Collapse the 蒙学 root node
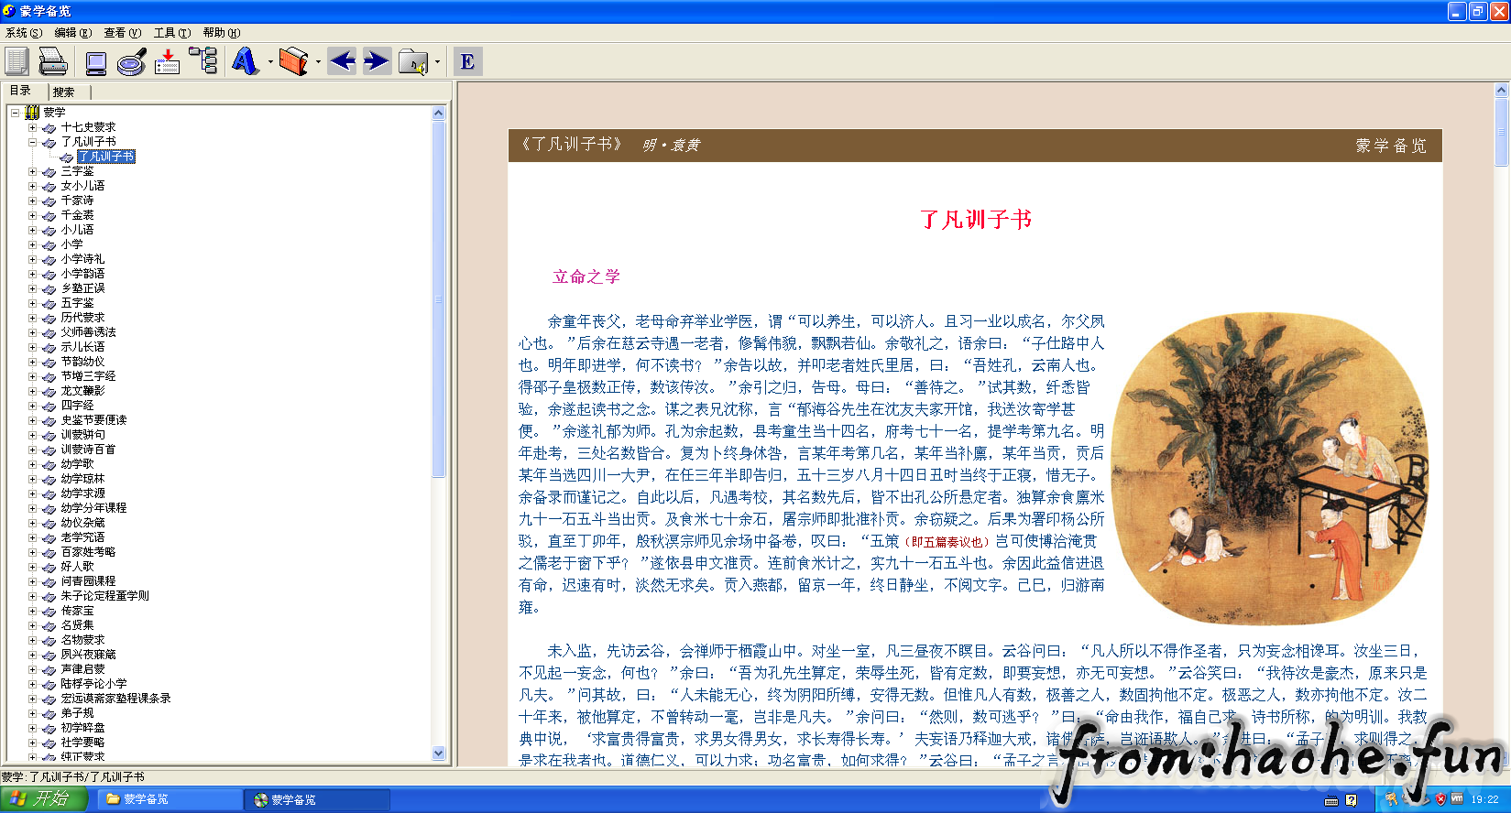 pyautogui.click(x=15, y=113)
